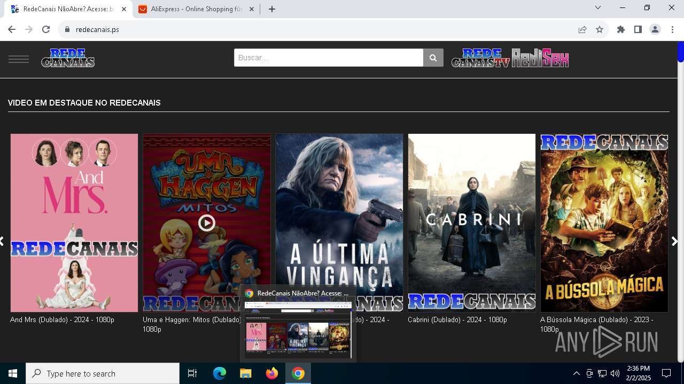The width and height of the screenshot is (684, 384).
Task: Share this page via the share icon
Action: point(582,29)
